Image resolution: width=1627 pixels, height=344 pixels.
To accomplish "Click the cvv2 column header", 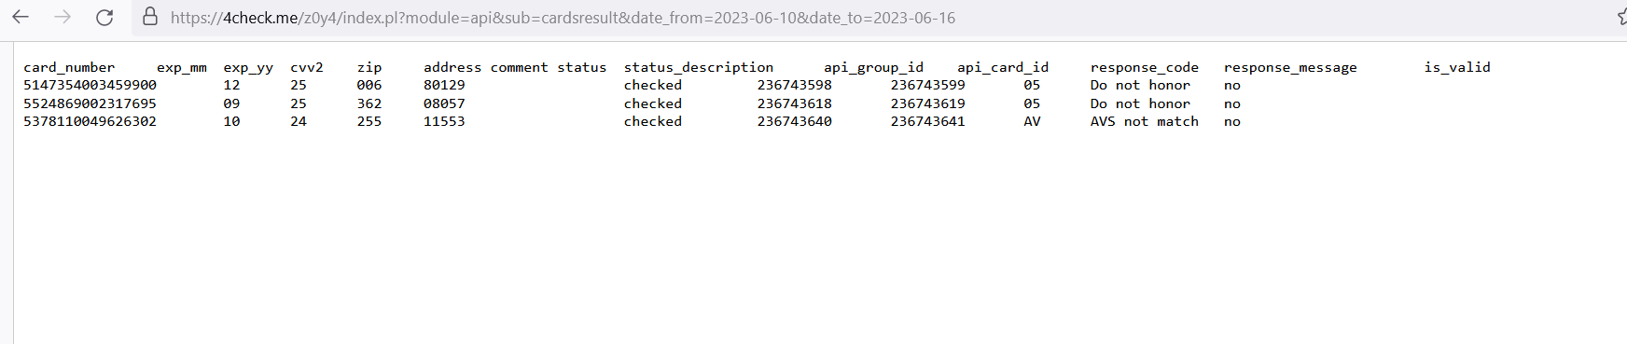I will (307, 67).
